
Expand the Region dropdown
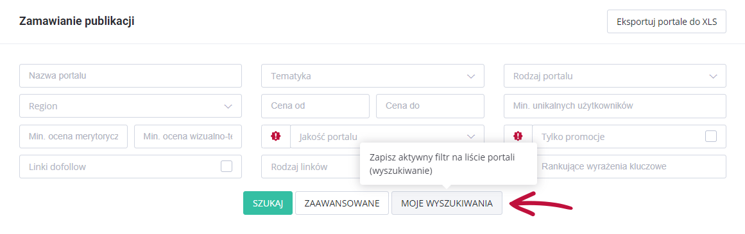click(131, 106)
